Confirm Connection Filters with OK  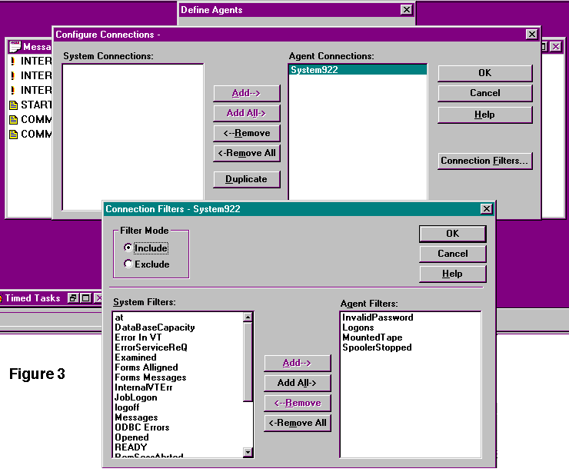coord(452,234)
